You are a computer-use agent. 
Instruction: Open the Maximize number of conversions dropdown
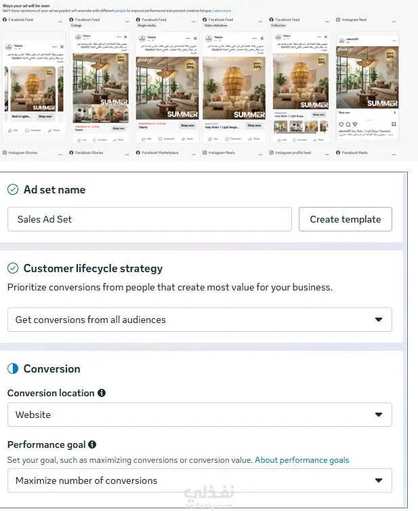[x=200, y=480]
